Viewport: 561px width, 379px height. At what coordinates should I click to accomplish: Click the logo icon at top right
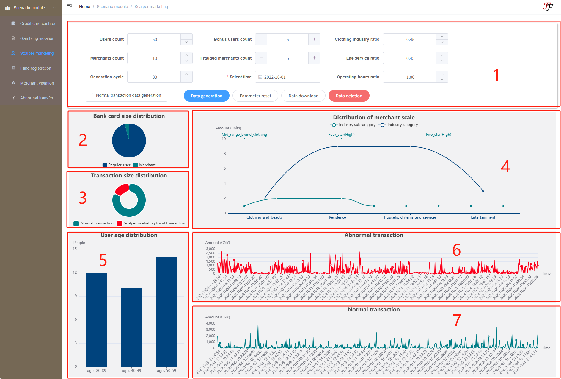tap(548, 7)
